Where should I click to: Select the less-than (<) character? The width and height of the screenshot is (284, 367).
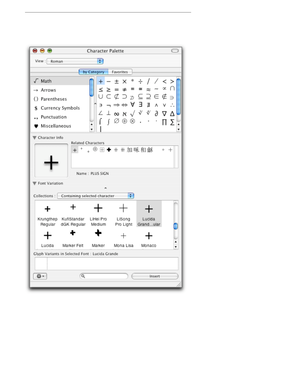pos(164,81)
